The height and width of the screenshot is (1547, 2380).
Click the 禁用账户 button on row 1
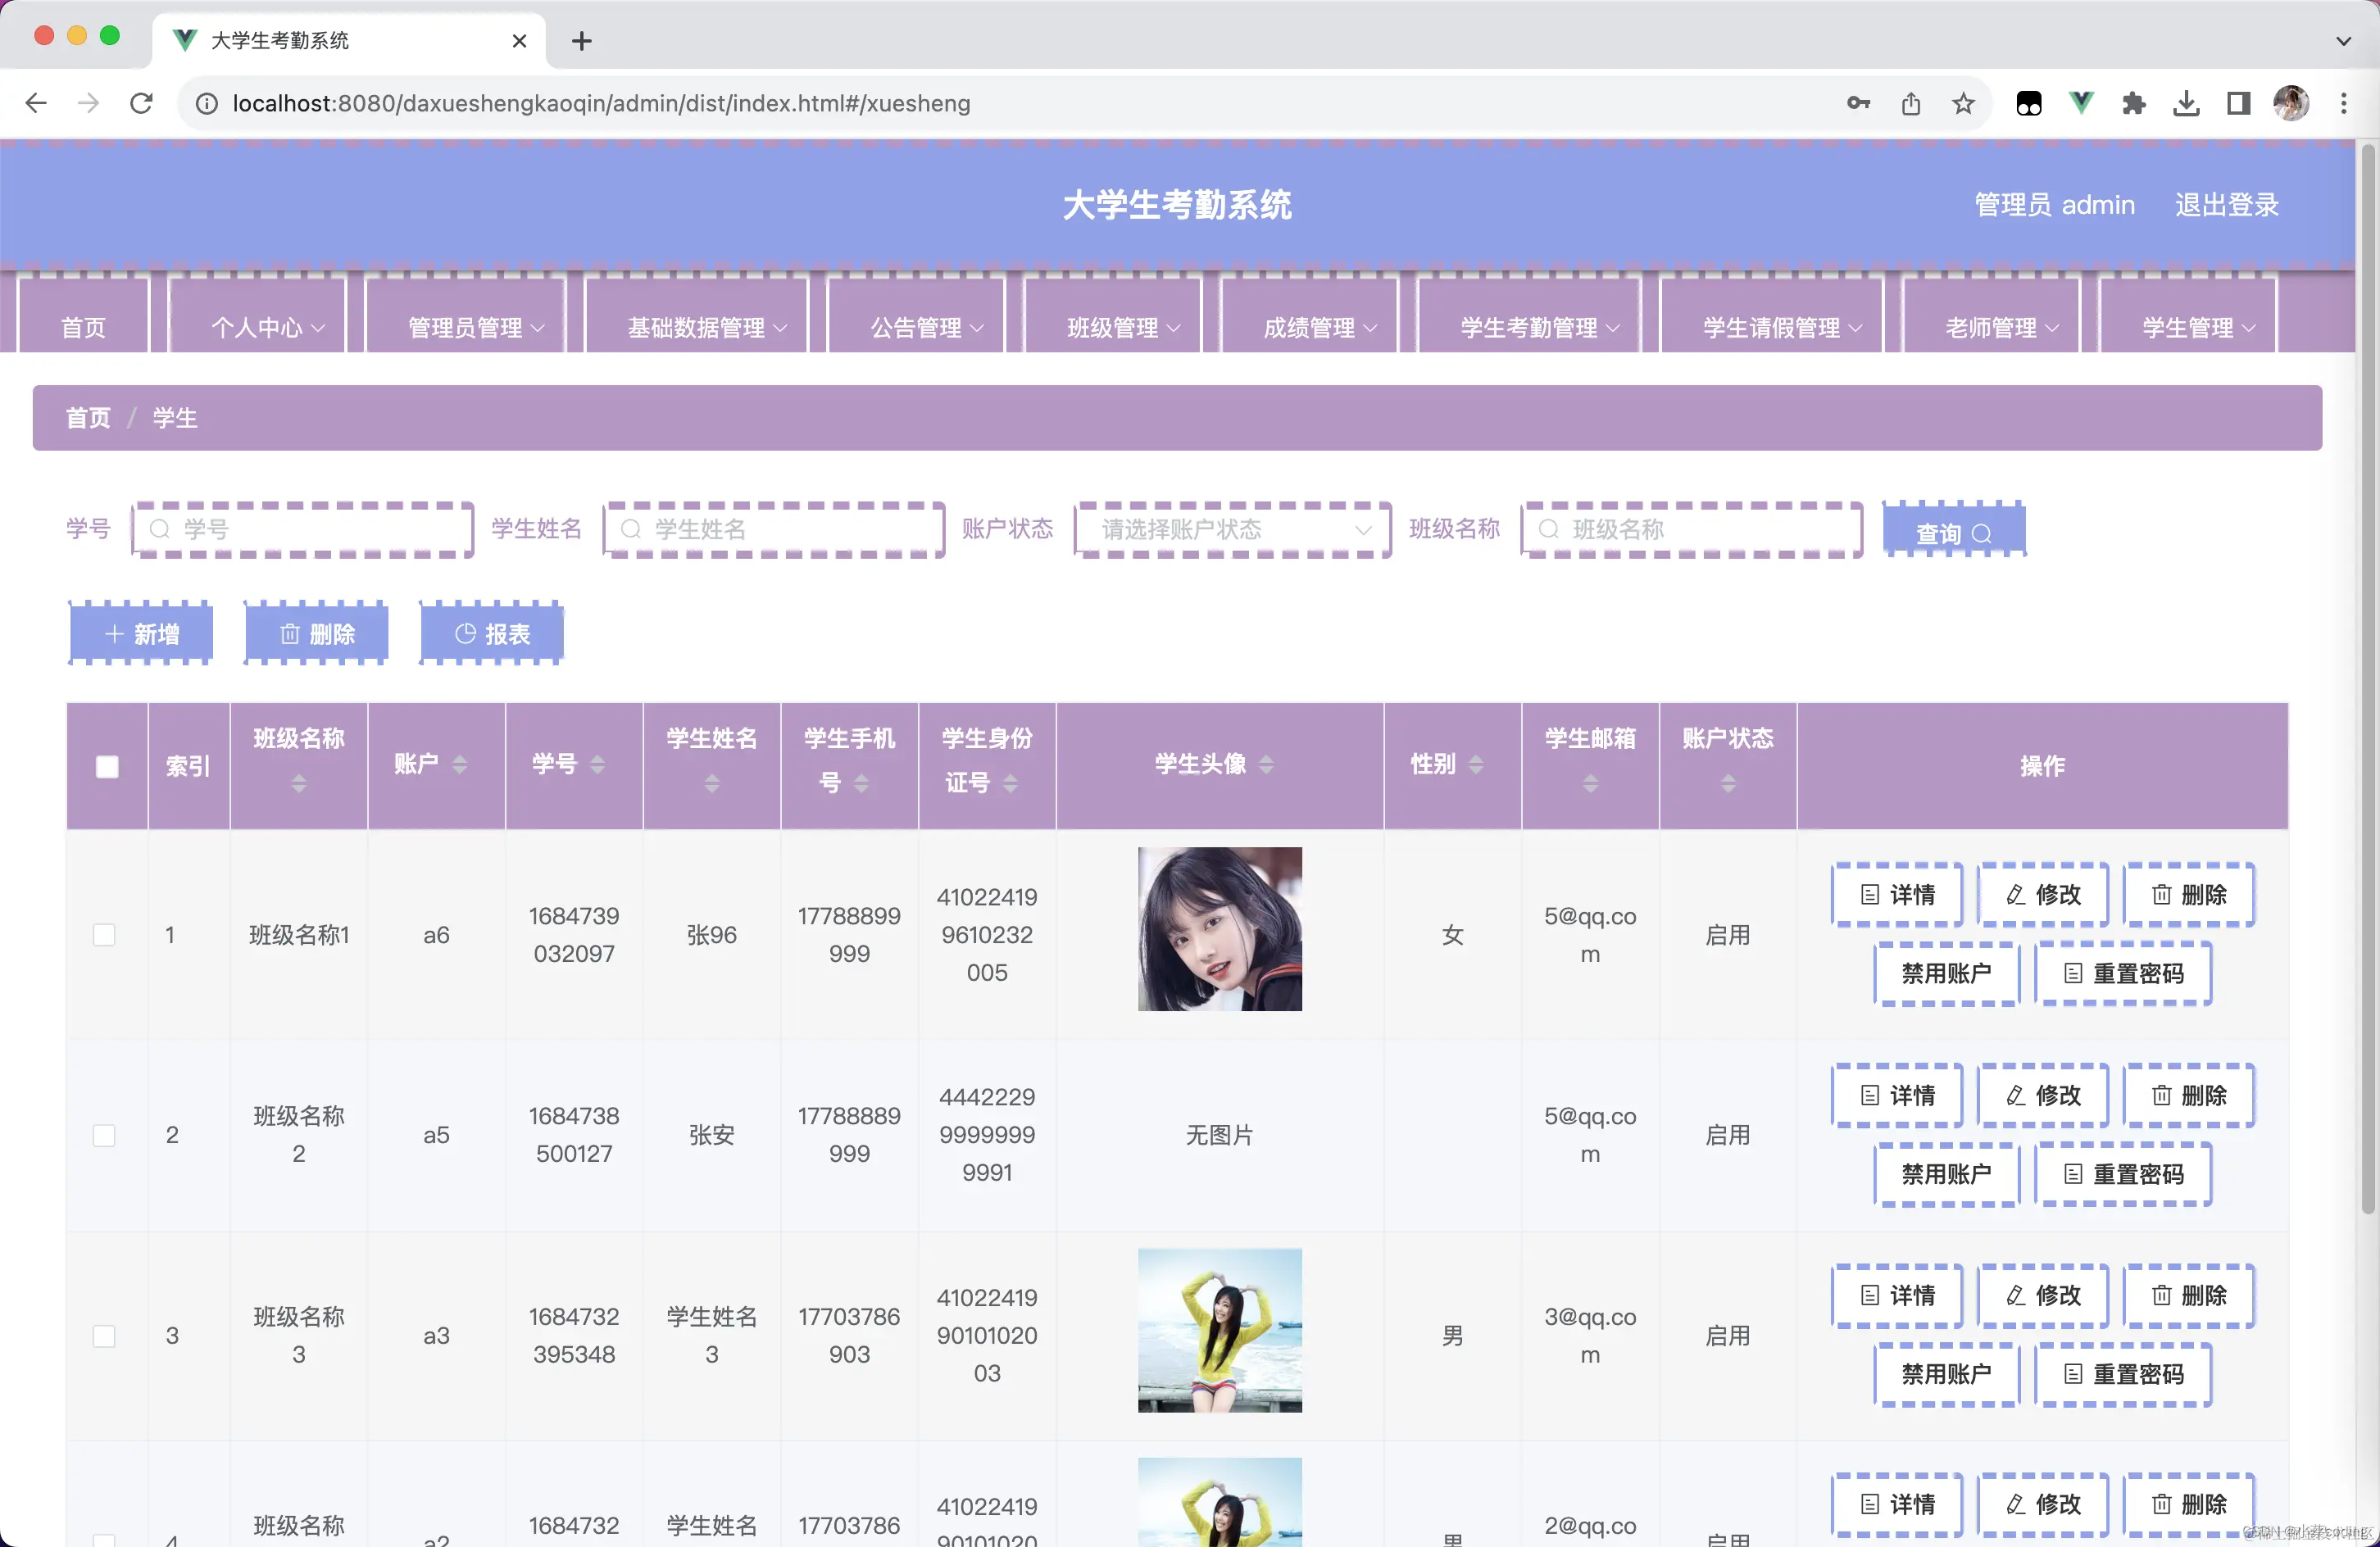[1945, 973]
